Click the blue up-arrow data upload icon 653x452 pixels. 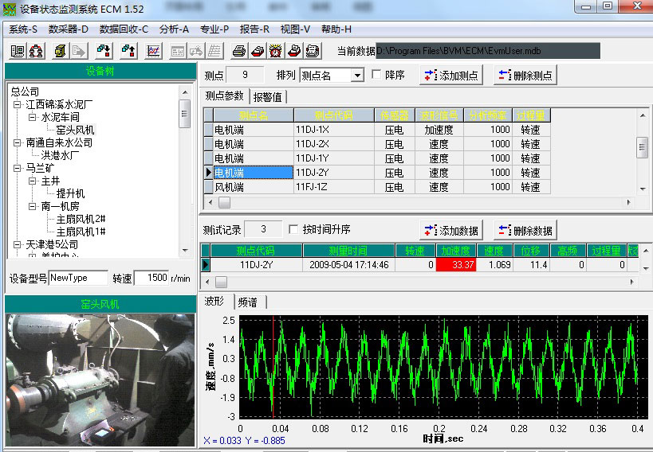pos(128,51)
